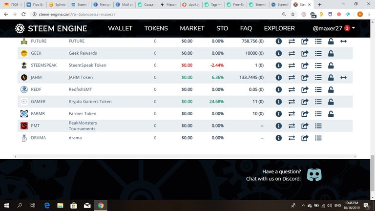Screen dimensions: 375x211
Task: Open the FAQ page
Action: [246, 28]
